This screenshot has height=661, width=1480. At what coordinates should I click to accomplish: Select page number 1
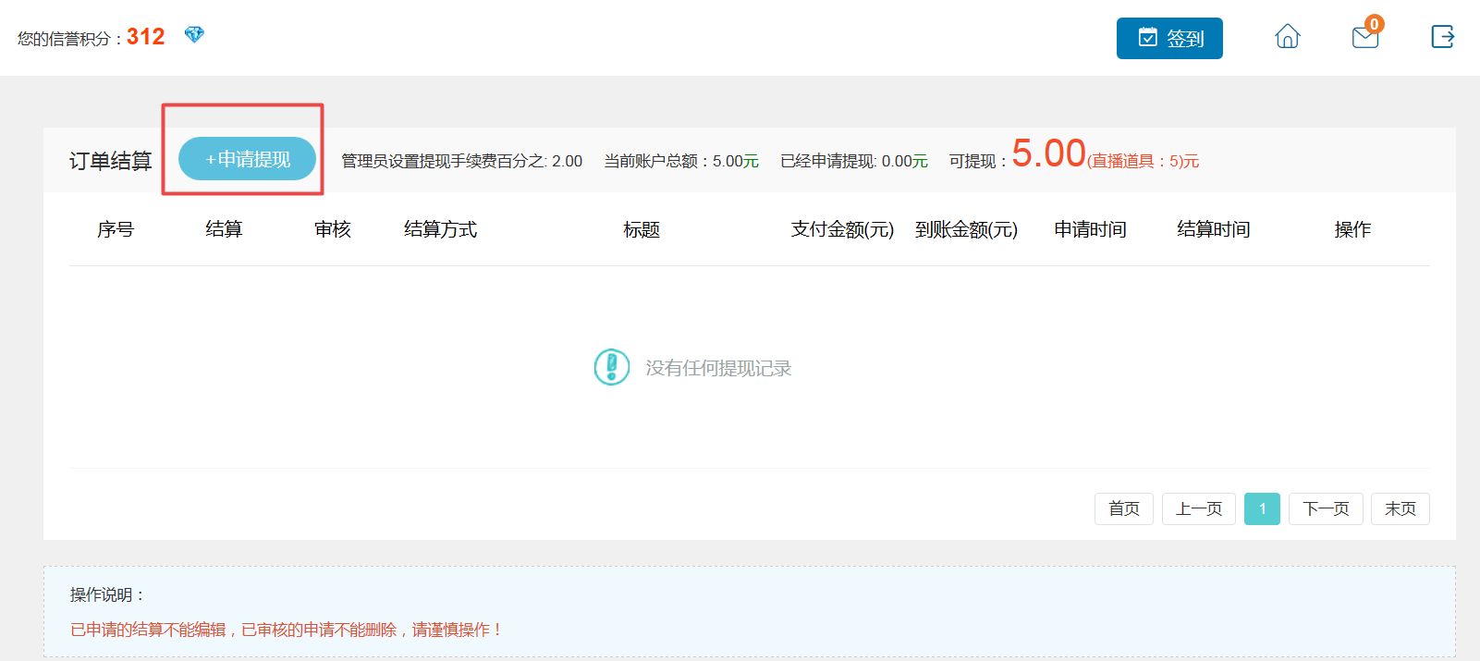[1262, 508]
